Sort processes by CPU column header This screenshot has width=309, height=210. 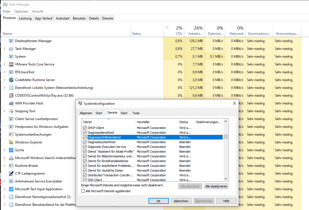pyautogui.click(x=174, y=31)
